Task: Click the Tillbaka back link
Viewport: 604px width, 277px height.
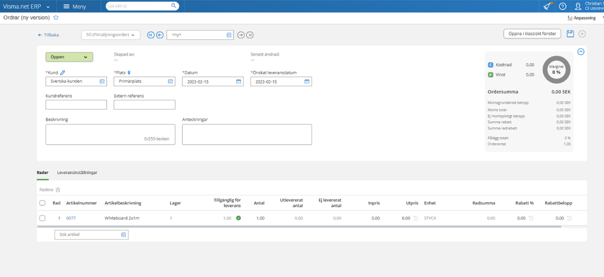Action: (x=48, y=35)
